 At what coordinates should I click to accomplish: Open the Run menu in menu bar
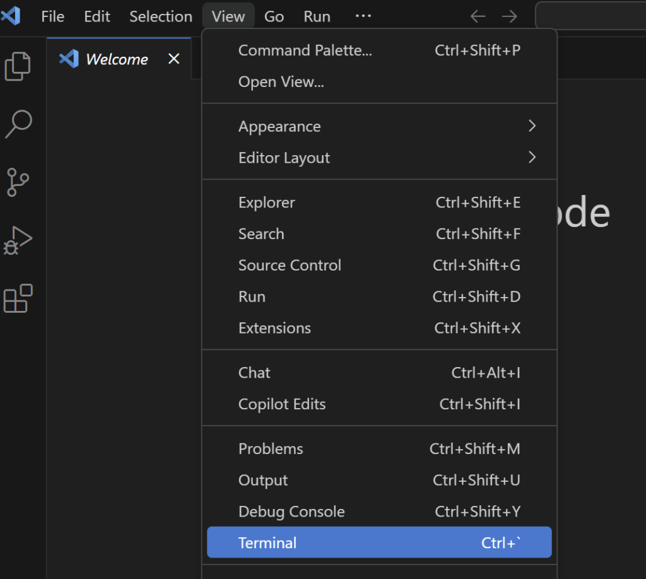click(317, 16)
